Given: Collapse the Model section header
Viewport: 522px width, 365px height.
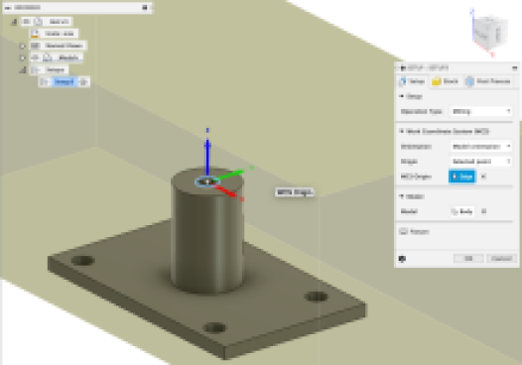Looking at the screenshot, I should click(412, 196).
